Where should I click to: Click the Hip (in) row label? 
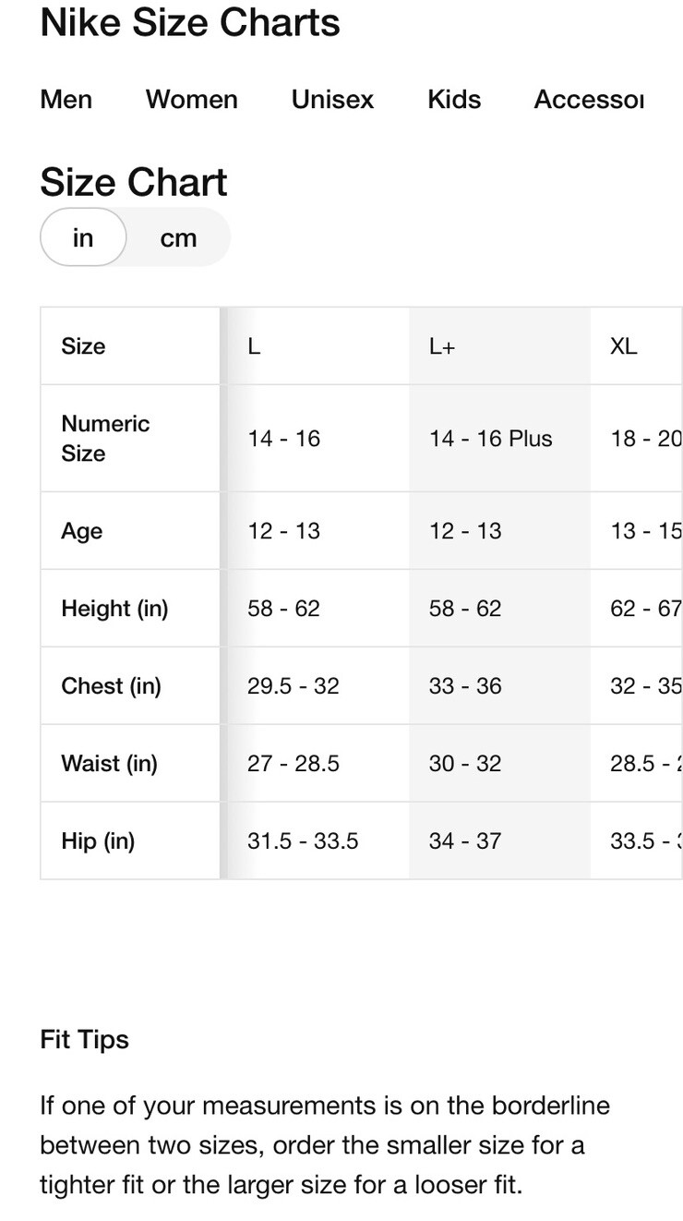point(98,841)
